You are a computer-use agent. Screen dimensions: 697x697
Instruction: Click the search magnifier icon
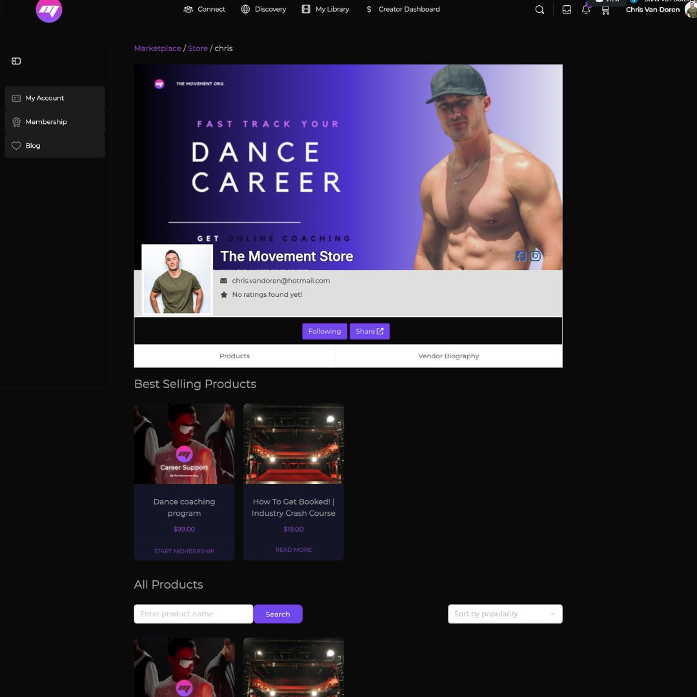[x=540, y=10]
